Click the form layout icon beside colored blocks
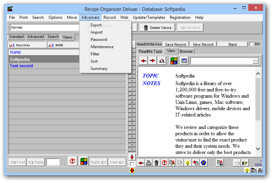The width and height of the screenshot is (272, 182). [184, 61]
